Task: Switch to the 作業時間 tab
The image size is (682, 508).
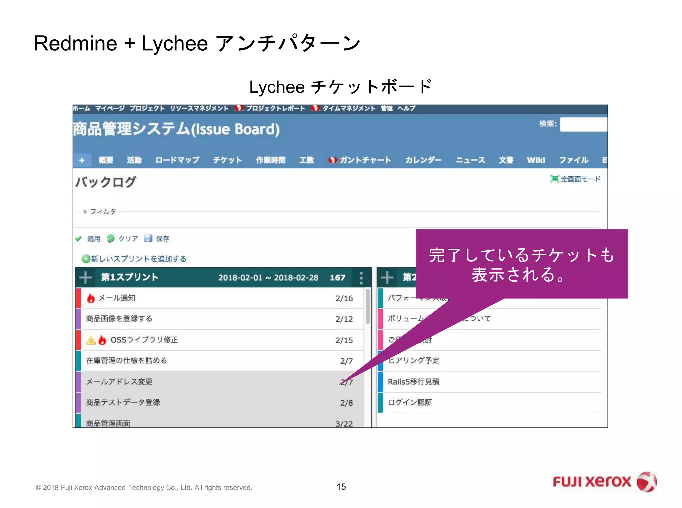Action: 270,160
